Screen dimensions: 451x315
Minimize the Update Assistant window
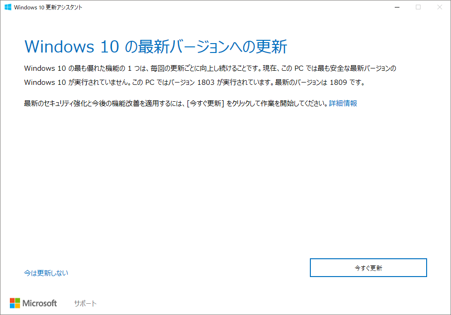(397, 7)
